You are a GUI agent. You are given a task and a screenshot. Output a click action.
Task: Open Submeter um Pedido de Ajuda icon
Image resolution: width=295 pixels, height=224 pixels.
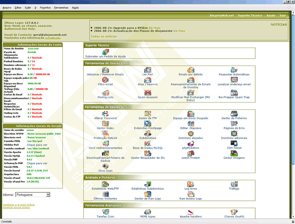pos(105,52)
